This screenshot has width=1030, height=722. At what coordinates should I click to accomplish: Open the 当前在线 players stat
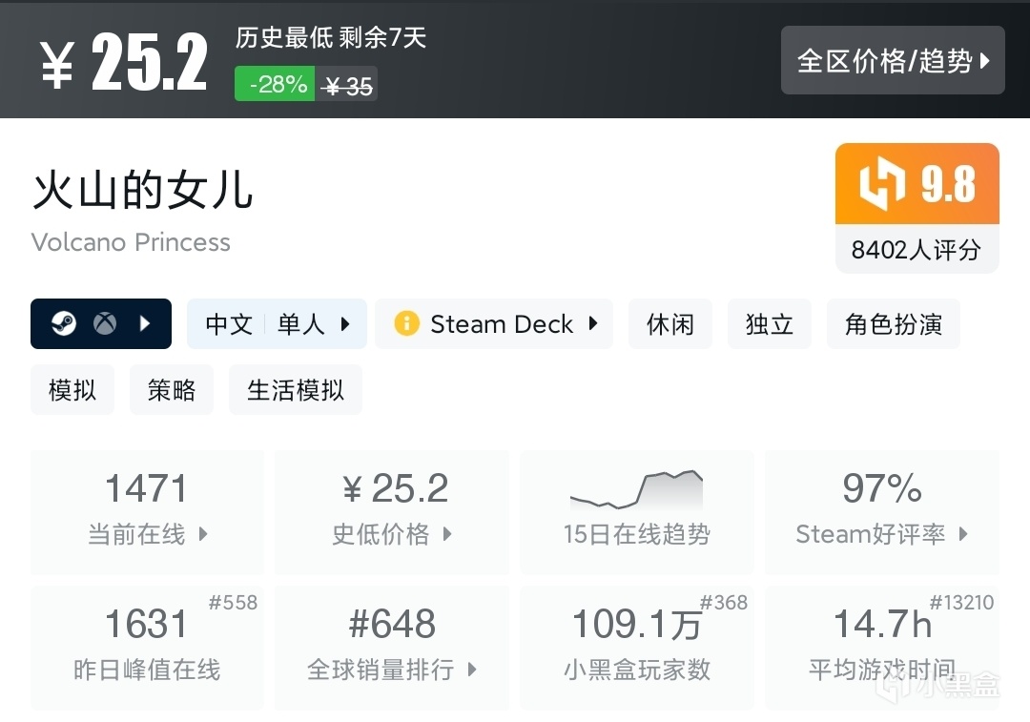[147, 512]
